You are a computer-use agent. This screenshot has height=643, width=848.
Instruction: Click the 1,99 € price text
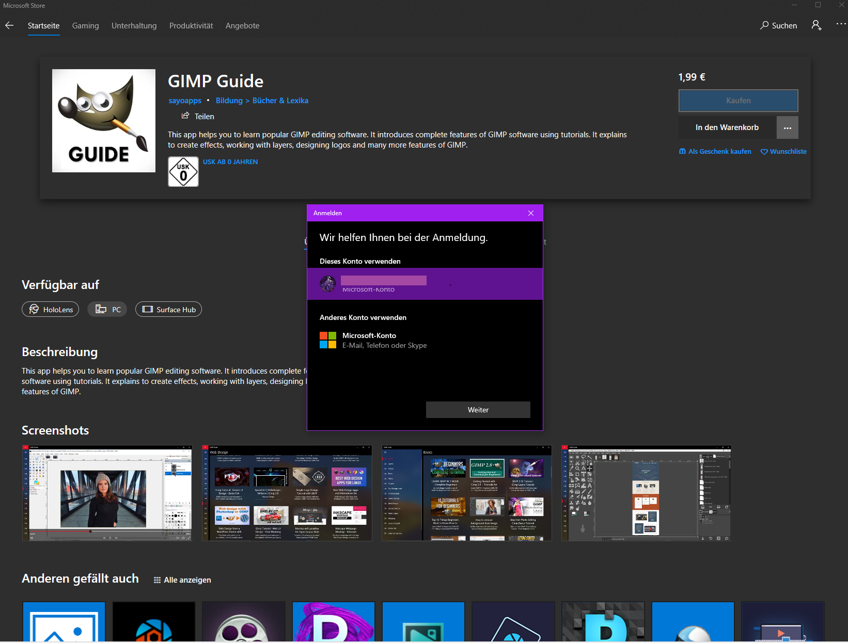click(692, 77)
